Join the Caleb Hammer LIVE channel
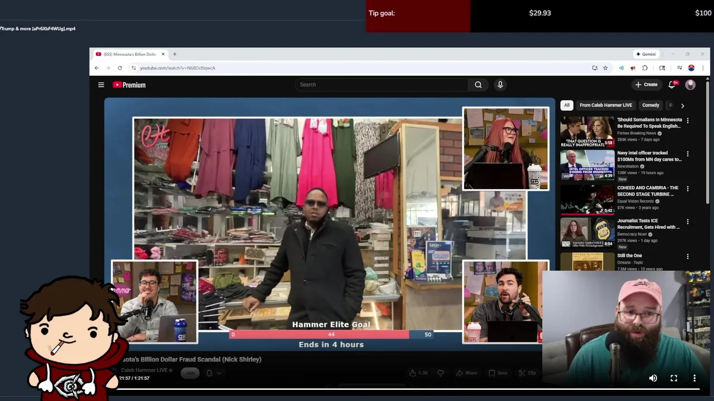 (x=190, y=373)
